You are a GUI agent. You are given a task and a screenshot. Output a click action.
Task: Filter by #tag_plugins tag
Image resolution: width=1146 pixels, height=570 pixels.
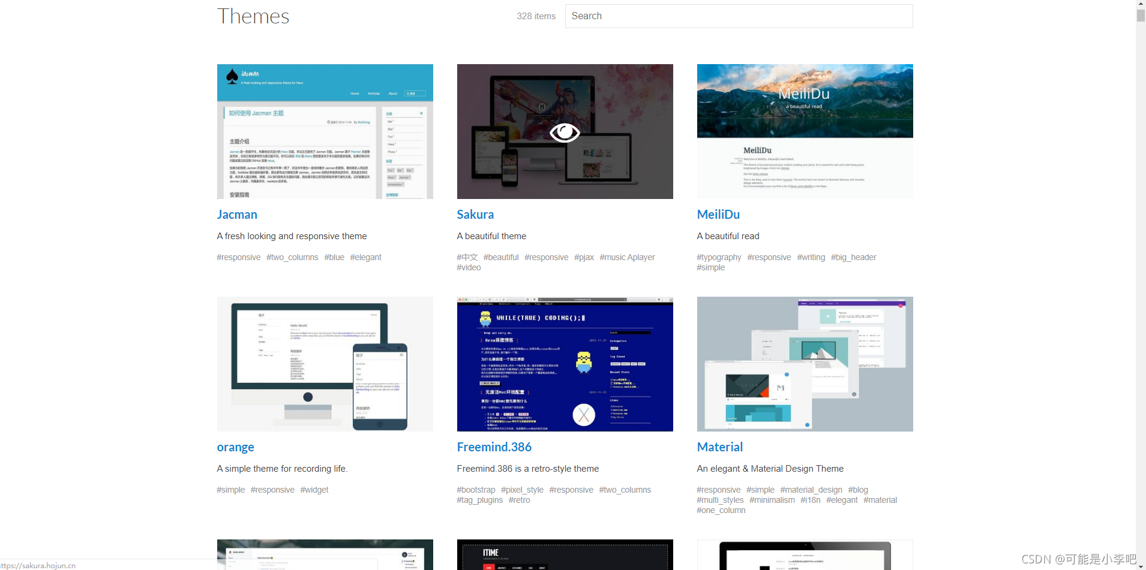[480, 500]
